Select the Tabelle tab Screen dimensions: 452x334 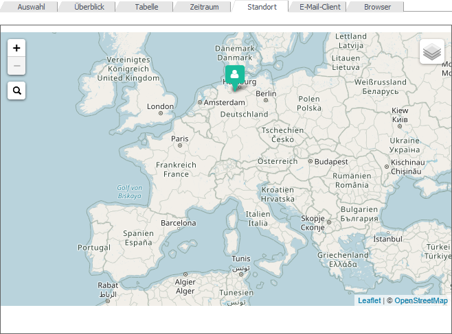click(146, 7)
